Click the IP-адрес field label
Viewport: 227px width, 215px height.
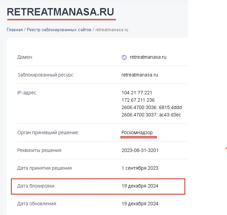(x=27, y=93)
